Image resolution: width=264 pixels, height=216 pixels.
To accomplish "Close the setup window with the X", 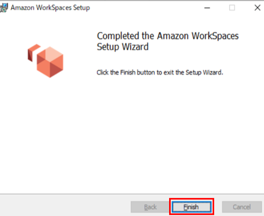I will pyautogui.click(x=258, y=8).
